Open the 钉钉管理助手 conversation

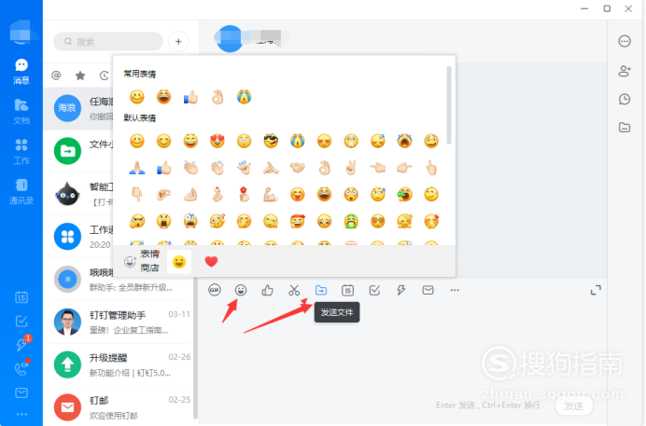click(120, 322)
